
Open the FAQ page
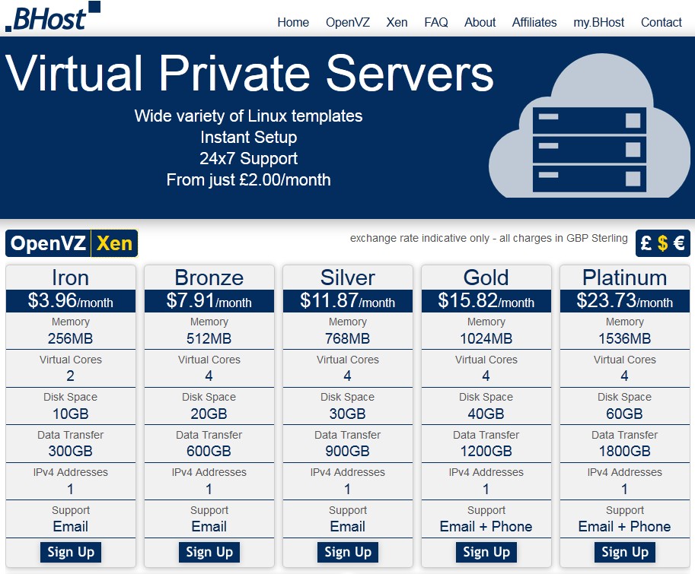click(x=435, y=22)
